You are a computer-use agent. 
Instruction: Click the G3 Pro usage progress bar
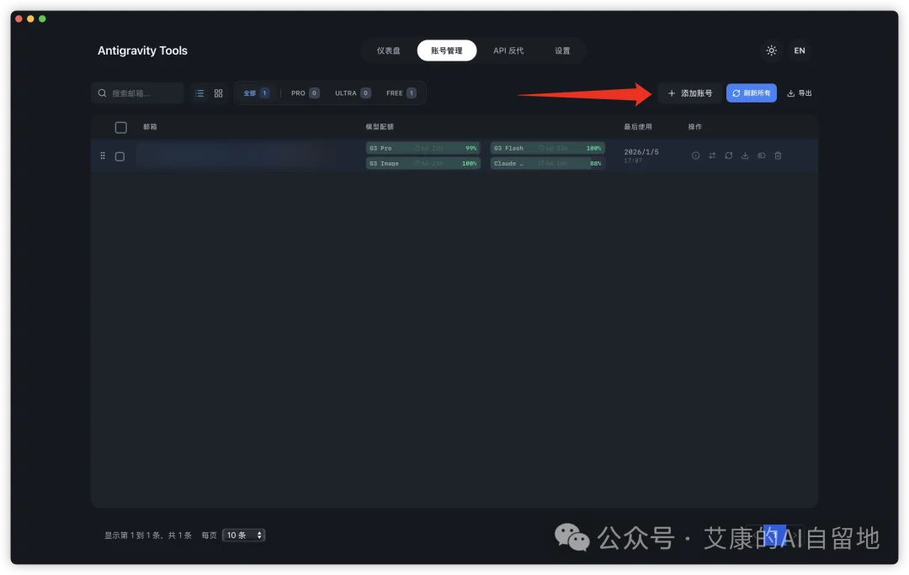click(423, 148)
